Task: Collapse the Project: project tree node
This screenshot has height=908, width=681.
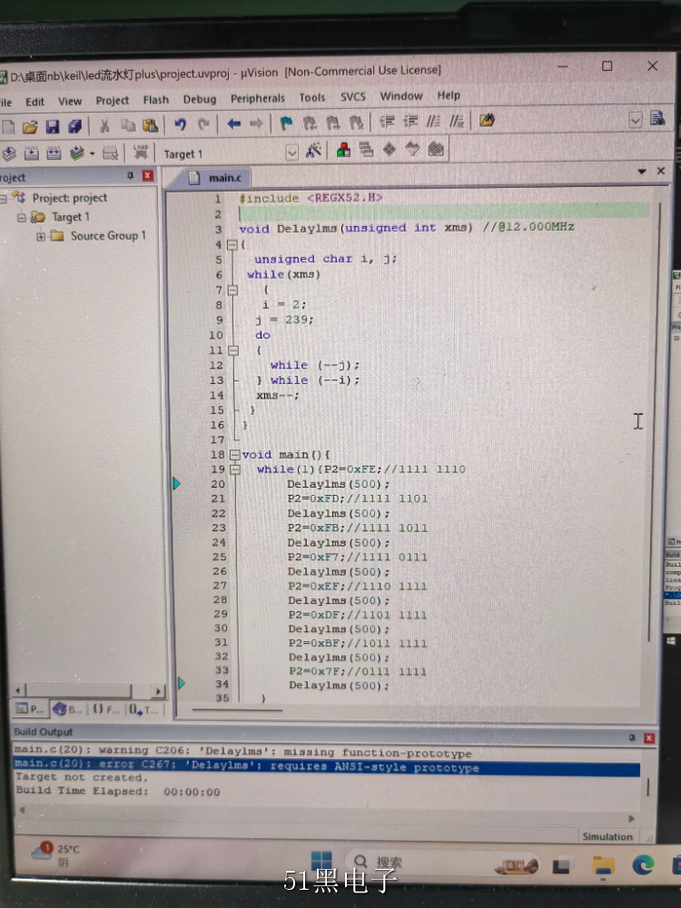Action: click(3, 199)
